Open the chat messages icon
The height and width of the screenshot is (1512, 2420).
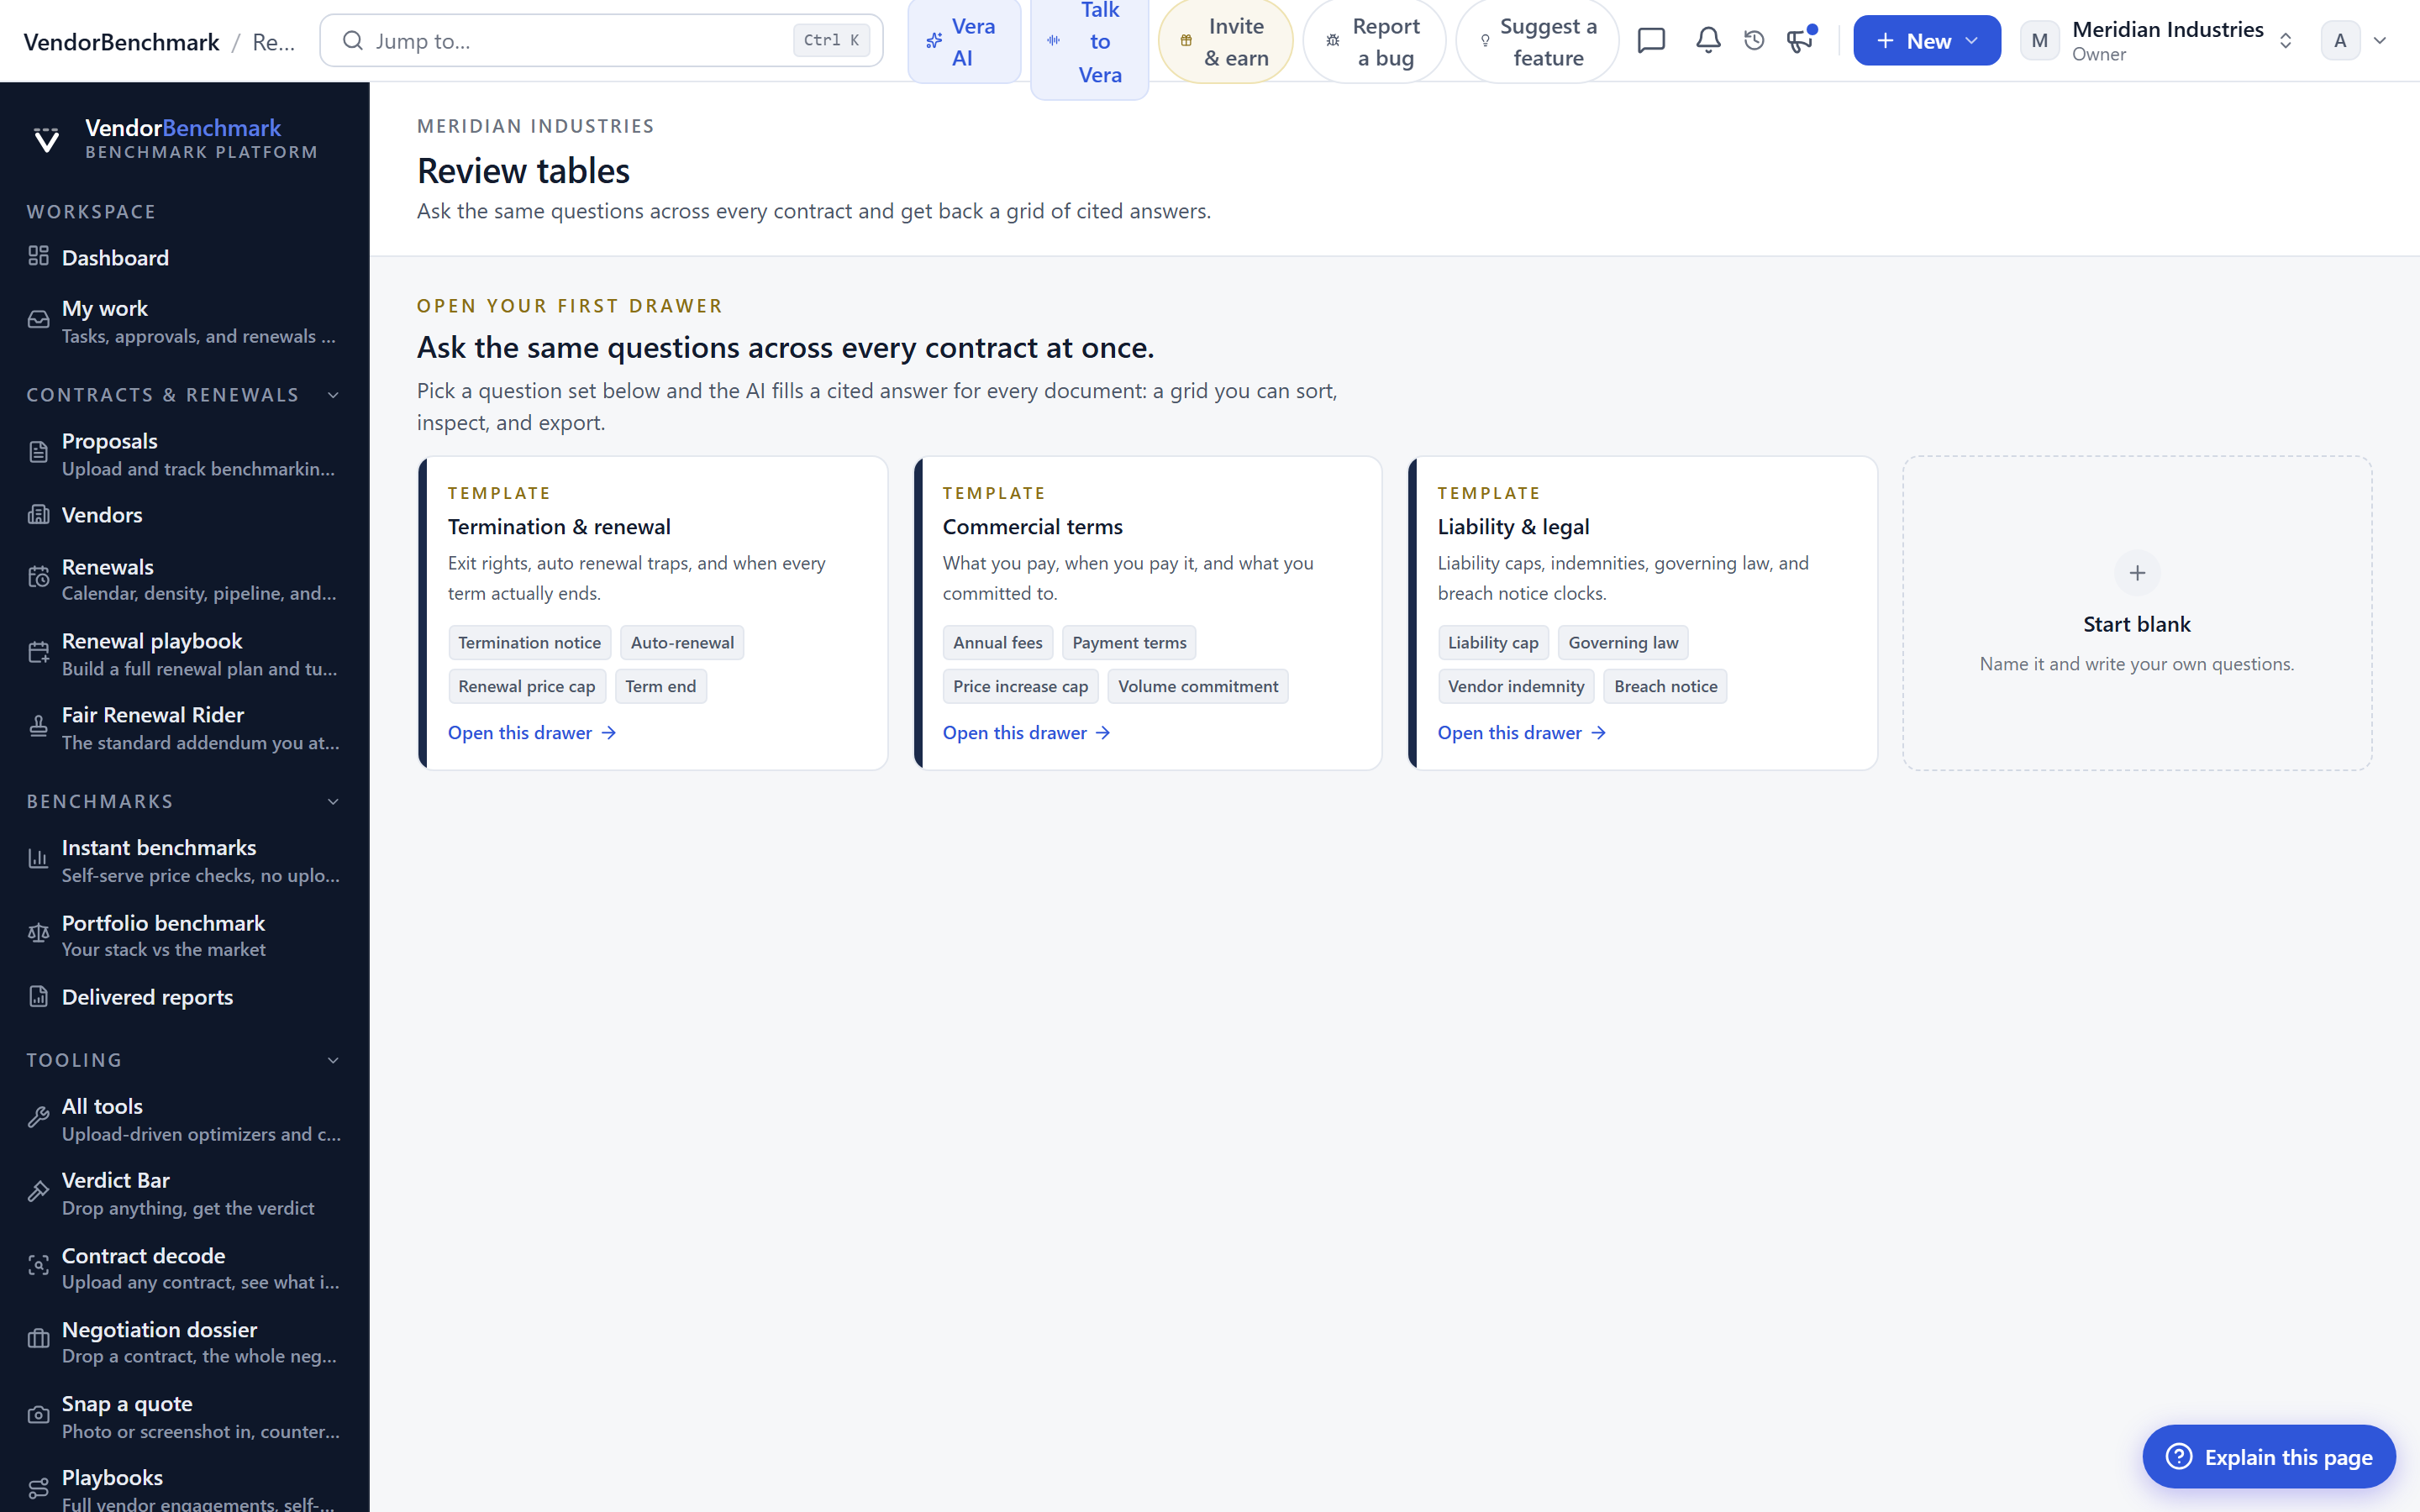[x=1651, y=41]
